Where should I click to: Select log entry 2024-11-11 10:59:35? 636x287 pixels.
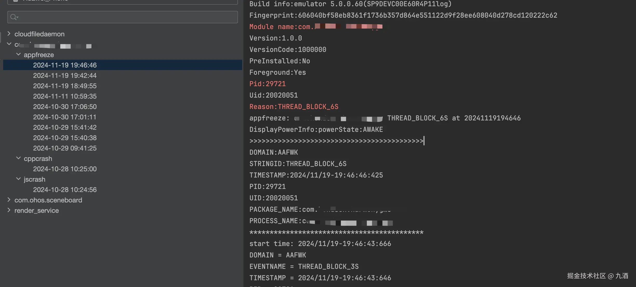coord(65,96)
